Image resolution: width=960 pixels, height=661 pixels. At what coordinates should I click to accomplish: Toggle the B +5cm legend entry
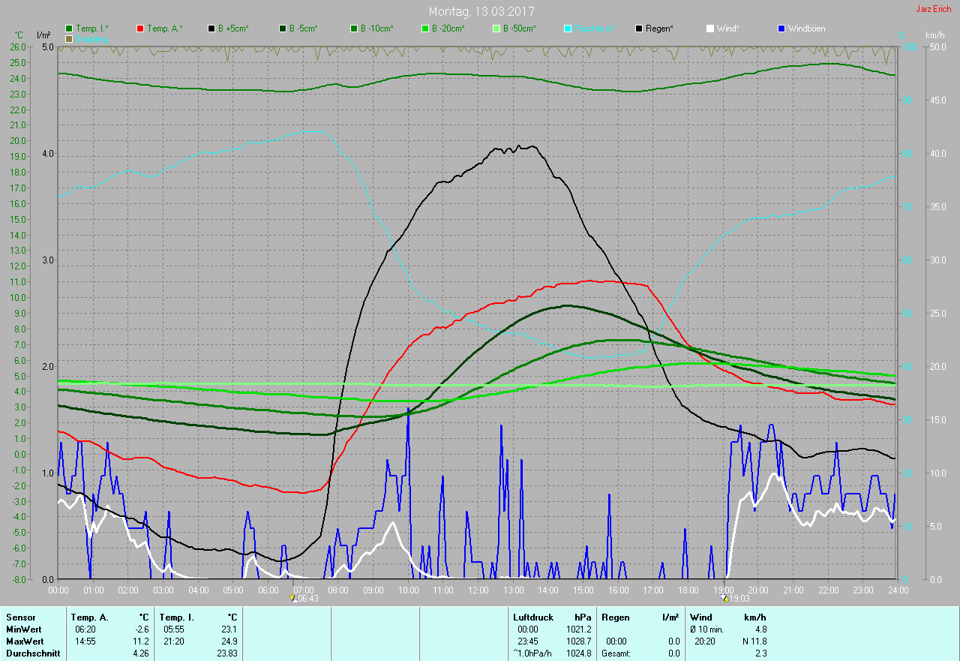(x=228, y=29)
